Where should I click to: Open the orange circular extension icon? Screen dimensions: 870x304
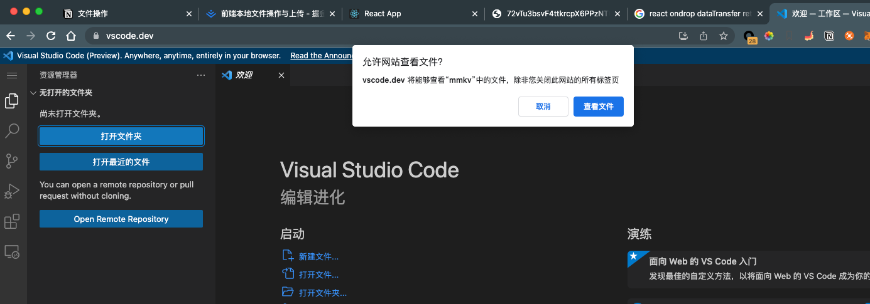pyautogui.click(x=850, y=36)
